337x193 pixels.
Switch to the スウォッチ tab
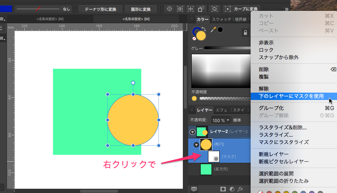(x=222, y=19)
